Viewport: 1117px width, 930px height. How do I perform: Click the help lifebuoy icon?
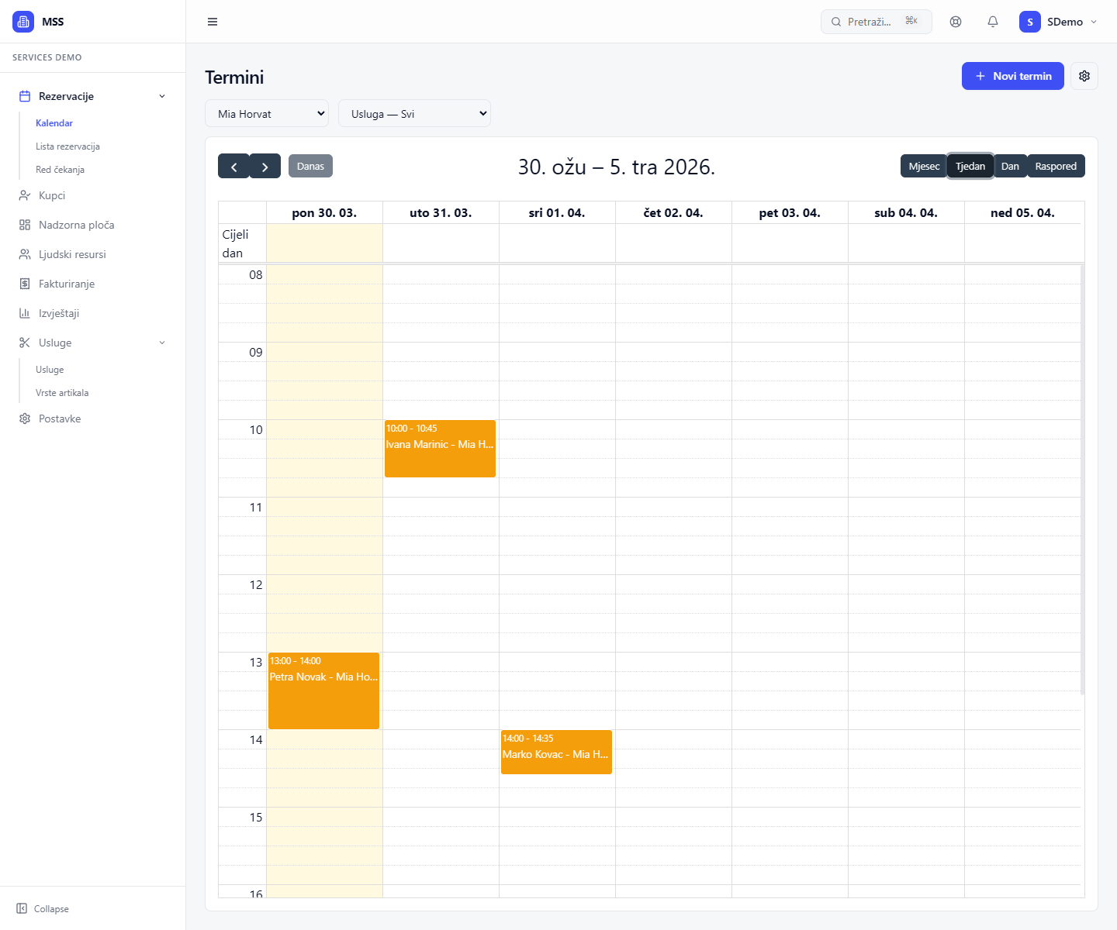click(956, 22)
